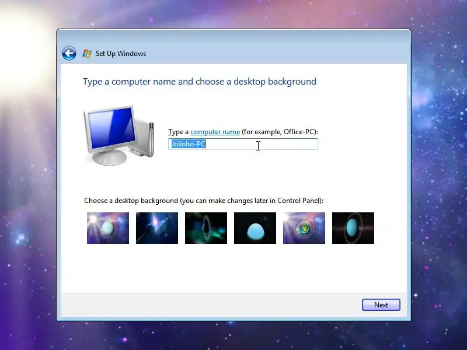
Task: Choose the dark blue planet horizon background
Action: coord(157,228)
